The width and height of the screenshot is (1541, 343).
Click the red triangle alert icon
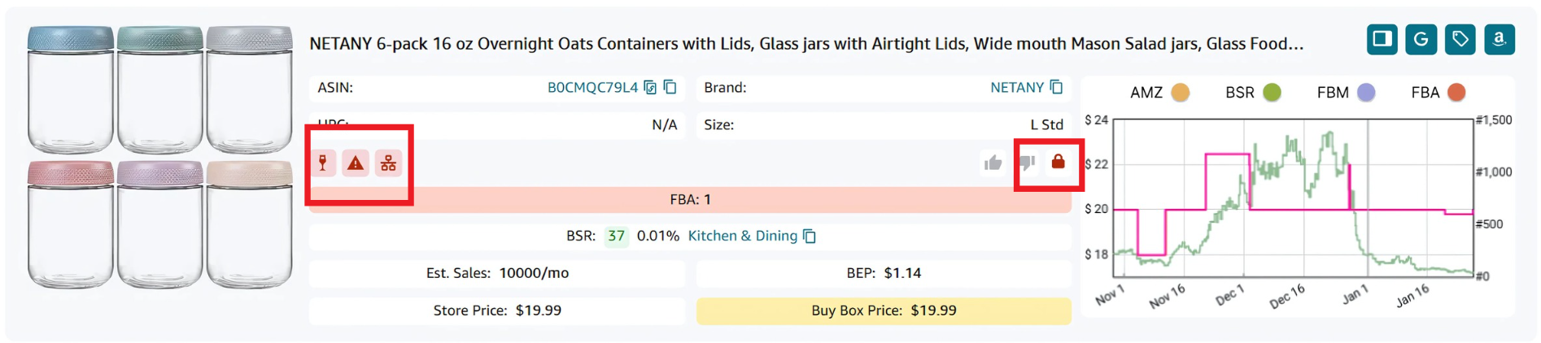[356, 163]
